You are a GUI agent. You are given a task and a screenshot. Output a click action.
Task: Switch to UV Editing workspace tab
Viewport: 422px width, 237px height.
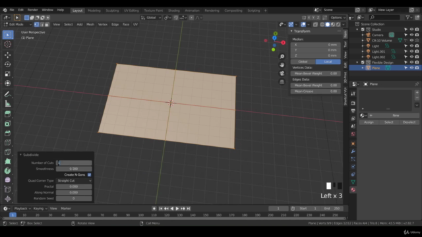point(131,11)
